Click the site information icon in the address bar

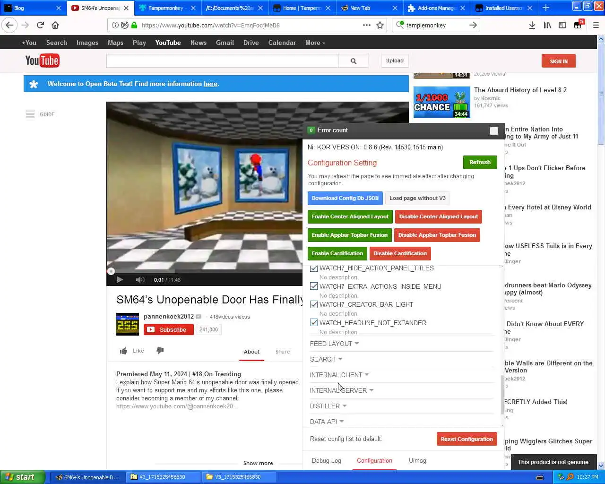(x=115, y=25)
